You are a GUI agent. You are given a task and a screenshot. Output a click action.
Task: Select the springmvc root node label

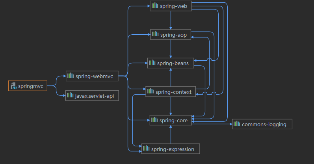(31, 86)
